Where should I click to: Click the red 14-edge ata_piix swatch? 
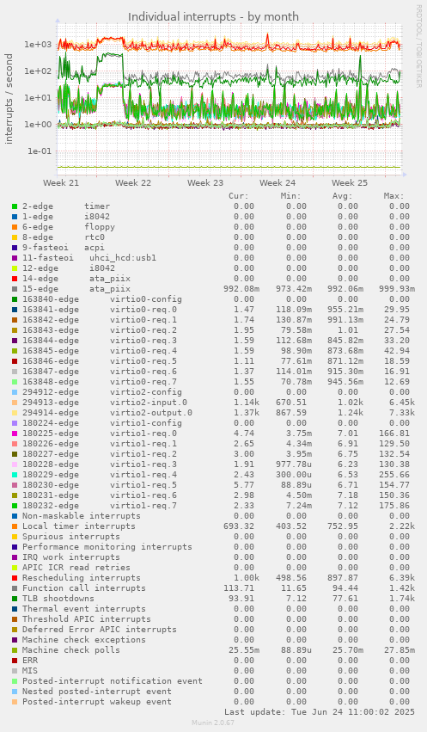point(15,279)
